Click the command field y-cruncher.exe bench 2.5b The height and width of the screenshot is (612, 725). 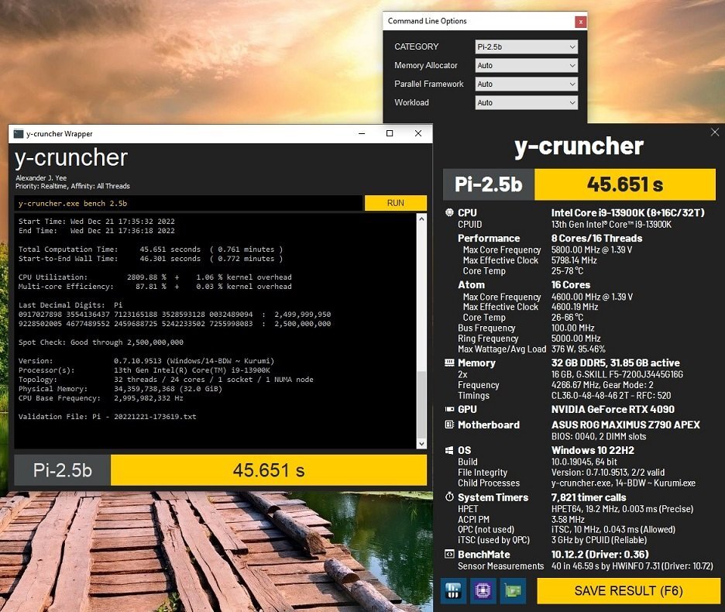tap(189, 203)
